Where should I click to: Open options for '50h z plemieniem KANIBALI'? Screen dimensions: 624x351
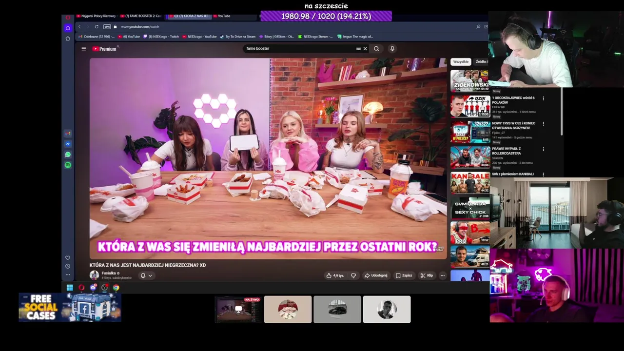click(543, 174)
